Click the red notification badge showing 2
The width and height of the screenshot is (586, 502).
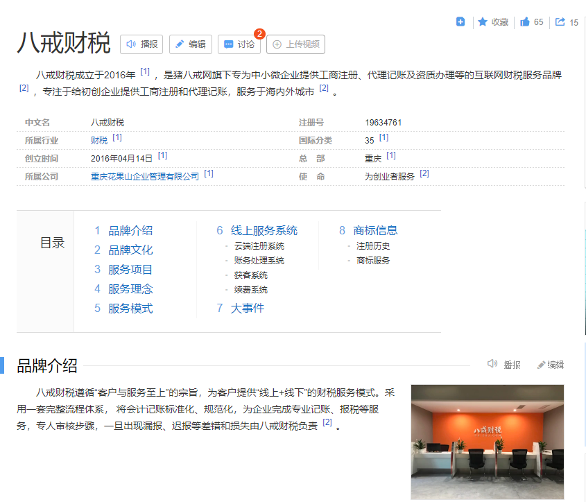tap(259, 34)
